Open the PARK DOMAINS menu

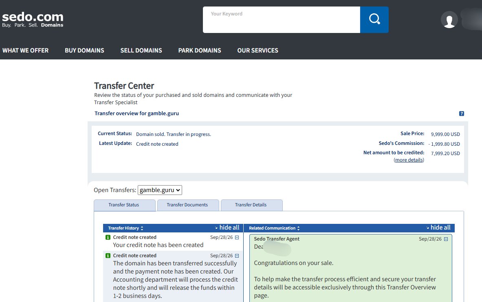click(x=200, y=50)
